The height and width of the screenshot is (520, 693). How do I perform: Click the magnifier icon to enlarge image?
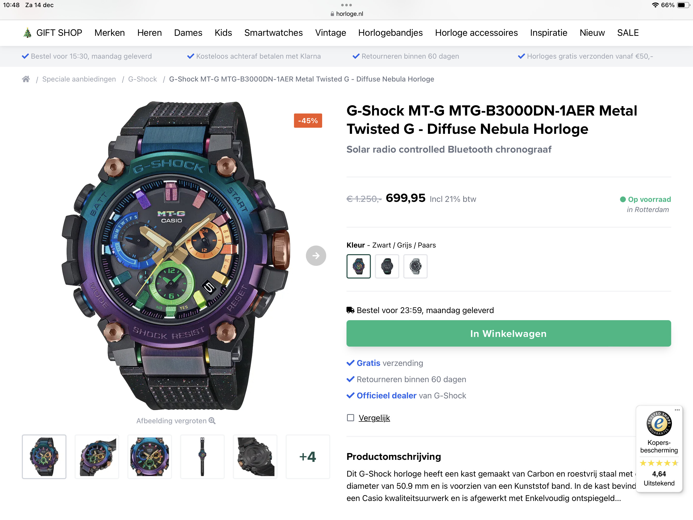point(212,420)
